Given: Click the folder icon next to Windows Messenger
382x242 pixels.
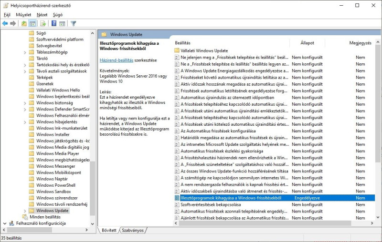Looking at the screenshot, I should coord(32,166).
